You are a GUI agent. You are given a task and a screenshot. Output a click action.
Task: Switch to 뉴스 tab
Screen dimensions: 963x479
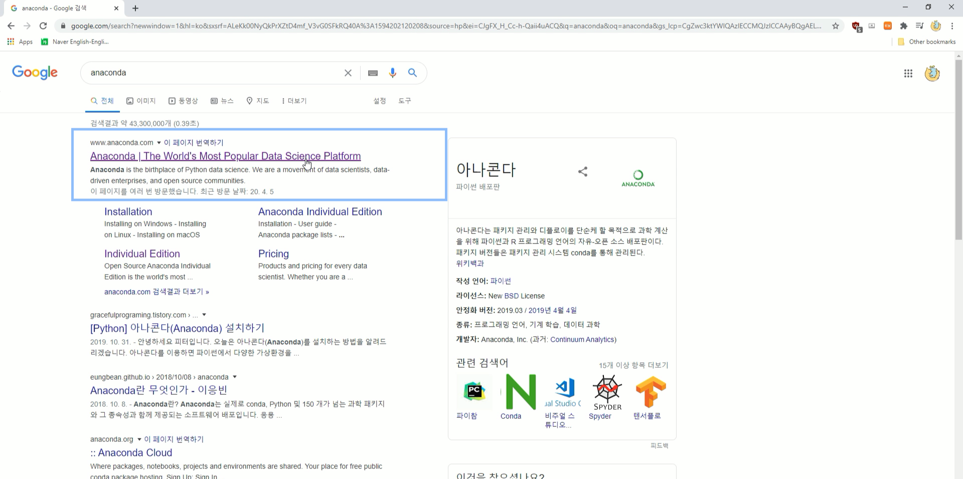coord(222,101)
